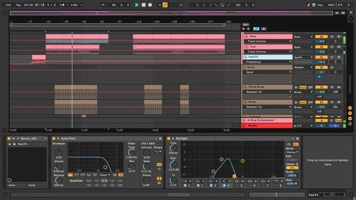Viewport: 356px width, 200px height.
Task: Unfold the Brass group track
Action: tap(244, 67)
